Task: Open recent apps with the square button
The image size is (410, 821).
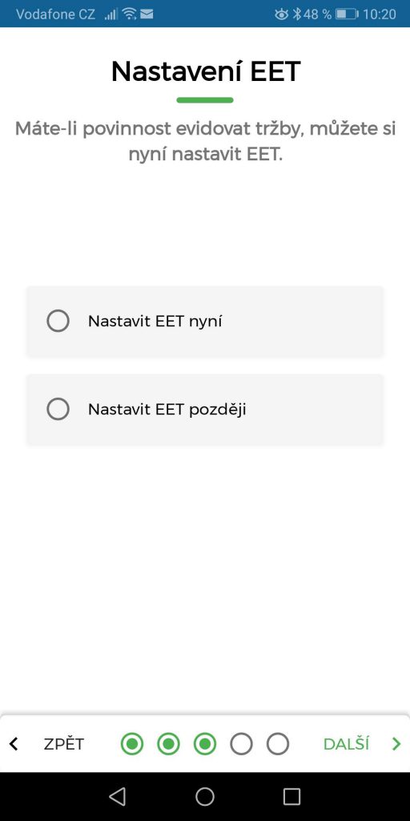Action: (x=291, y=796)
